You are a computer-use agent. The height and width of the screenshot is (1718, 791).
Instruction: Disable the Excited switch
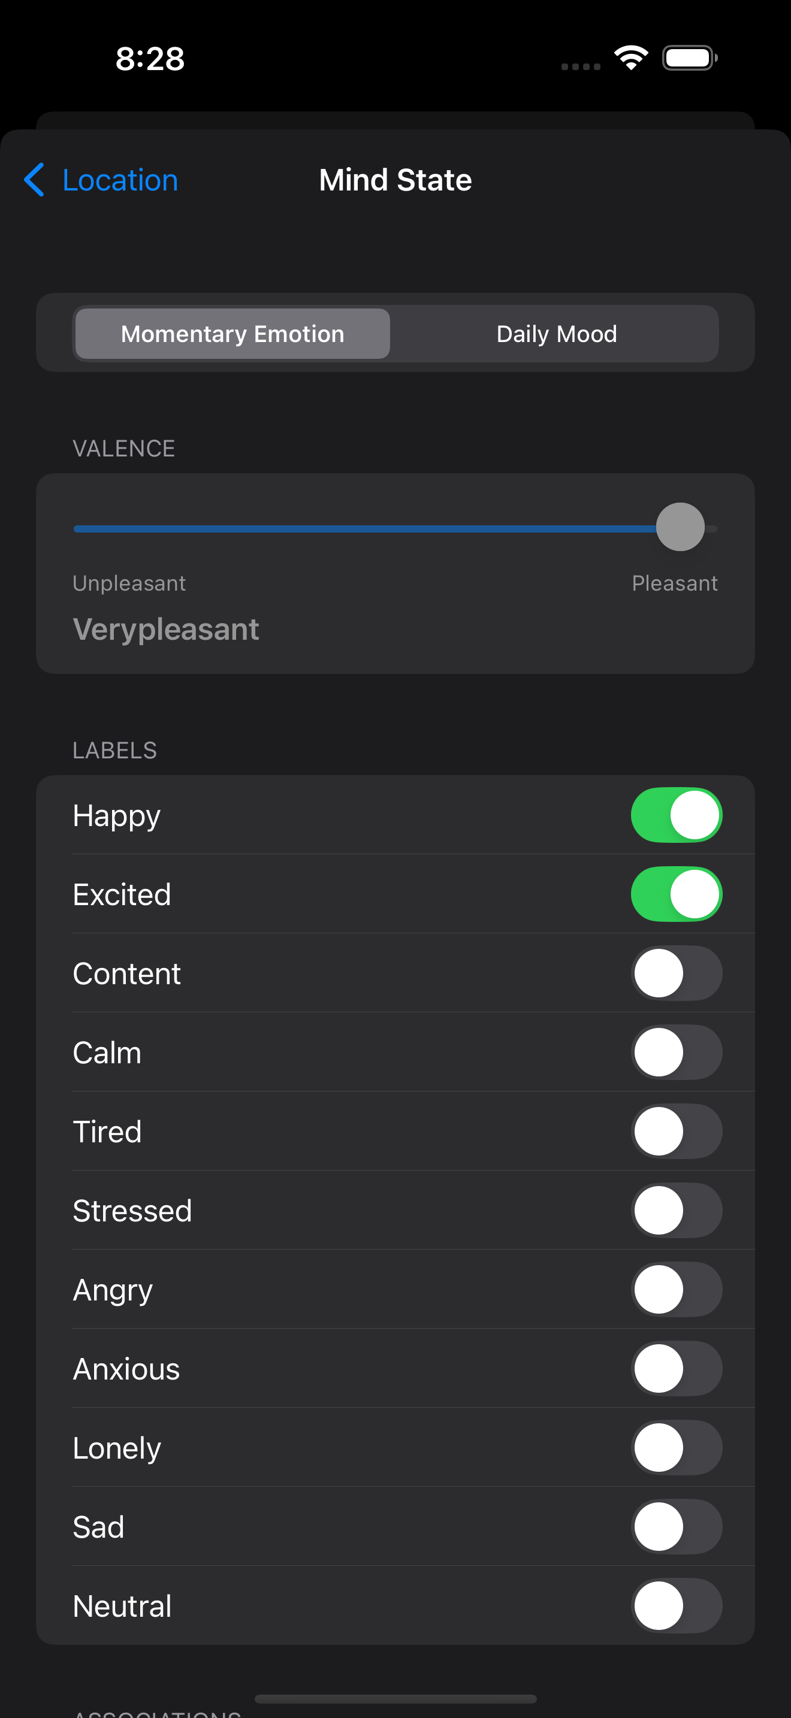(677, 894)
